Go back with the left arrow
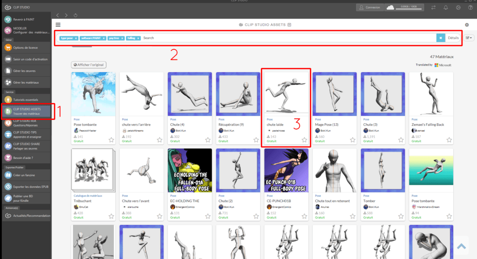Viewport: 477px width, 259px height. coord(57,15)
